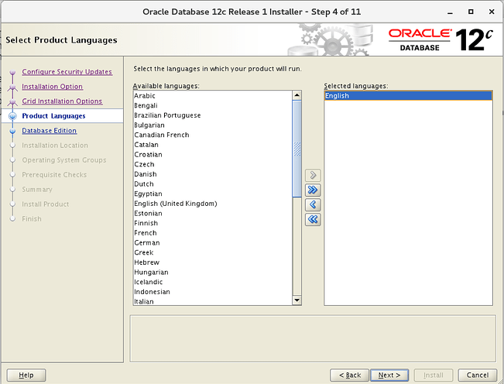Select Estonian language entry
Screen dimensions: 504x384
coord(213,214)
